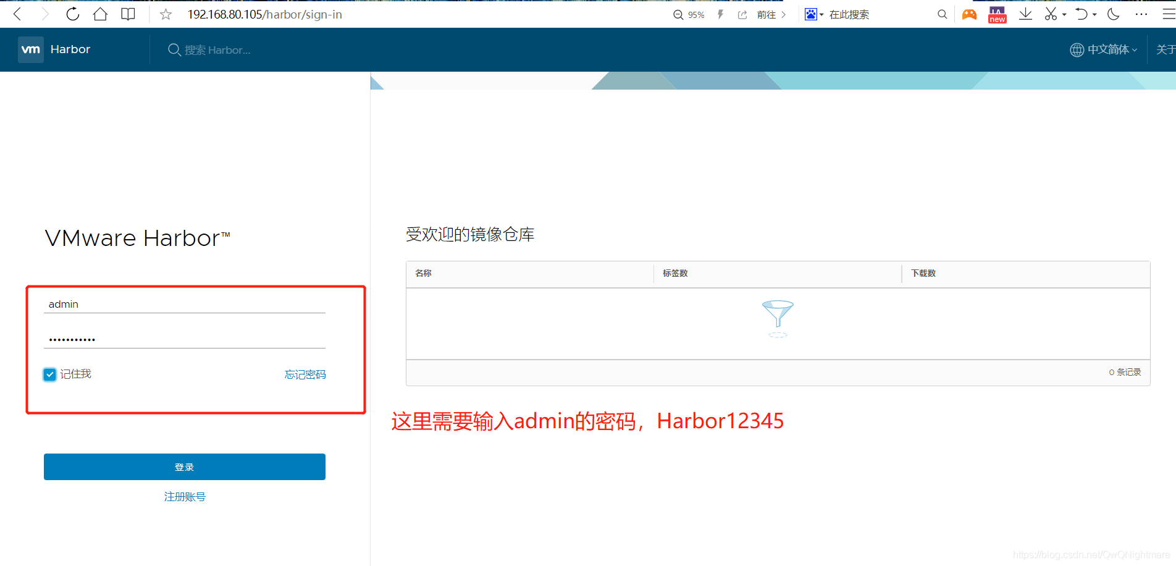
Task: Click the 前往 go button
Action: (x=771, y=15)
